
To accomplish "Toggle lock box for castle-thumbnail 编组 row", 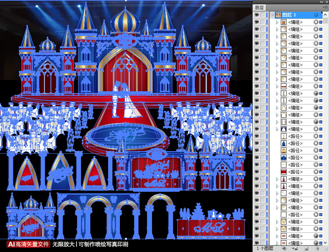I will click(x=263, y=22).
